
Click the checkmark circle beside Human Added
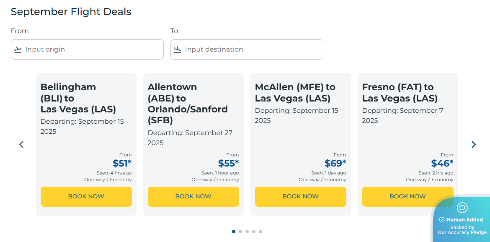coord(442,219)
